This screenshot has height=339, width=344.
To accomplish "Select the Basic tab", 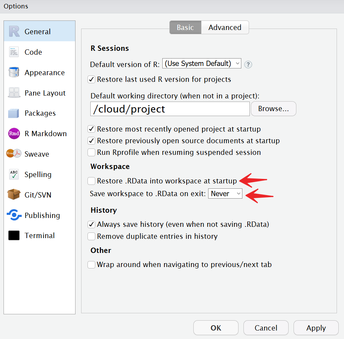I will click(x=185, y=28).
